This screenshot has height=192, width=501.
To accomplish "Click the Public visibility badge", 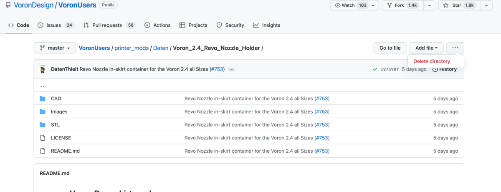I will tap(109, 5).
